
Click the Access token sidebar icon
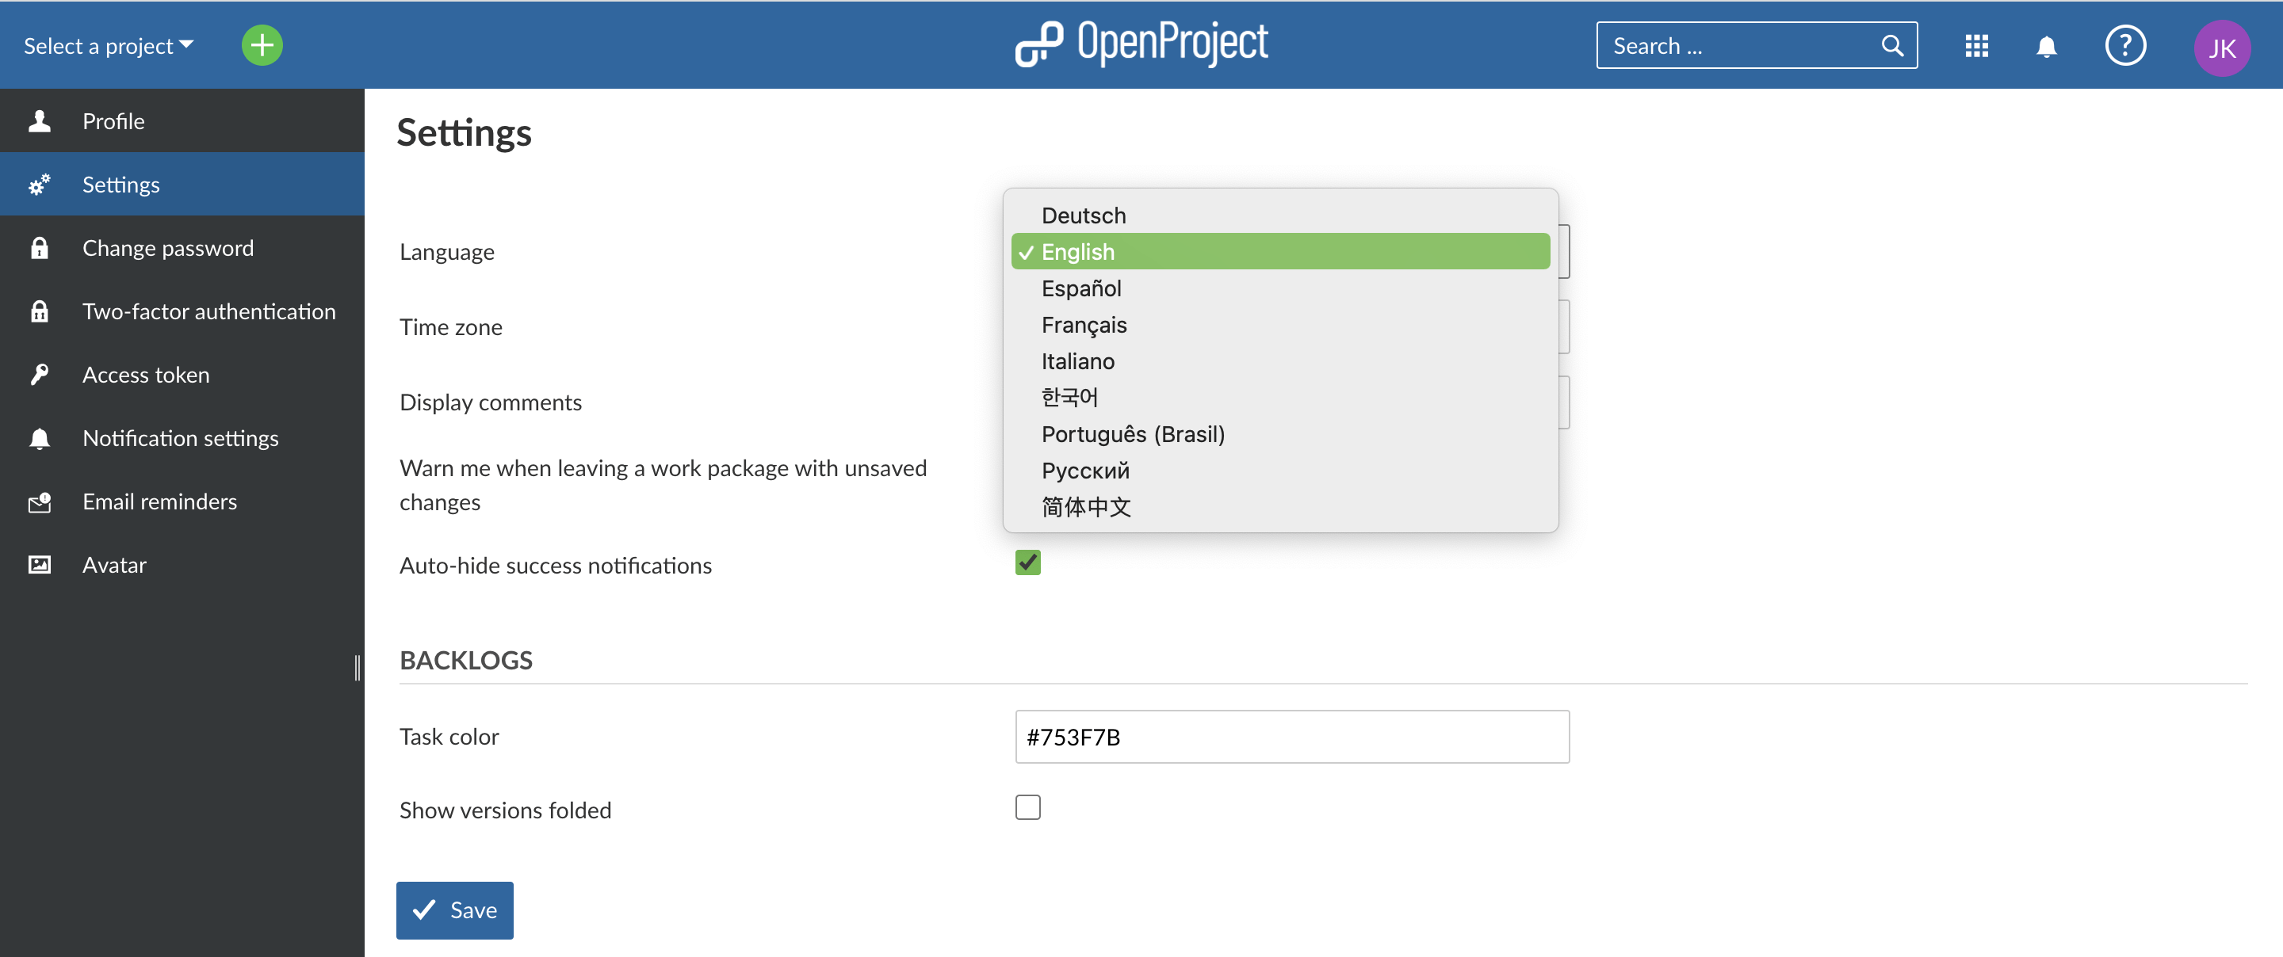(x=40, y=374)
